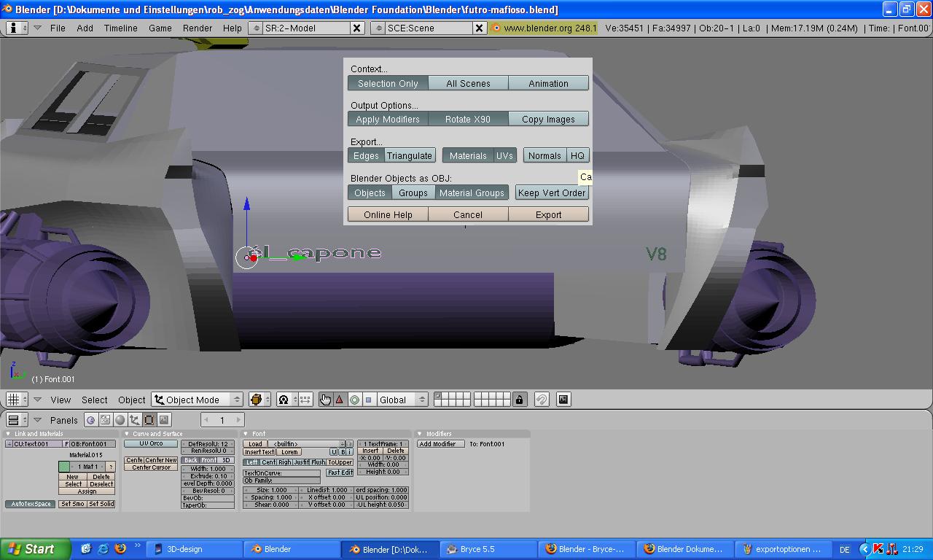Click the Shading panel sphere icon
The height and width of the screenshot is (560, 933).
[x=120, y=420]
